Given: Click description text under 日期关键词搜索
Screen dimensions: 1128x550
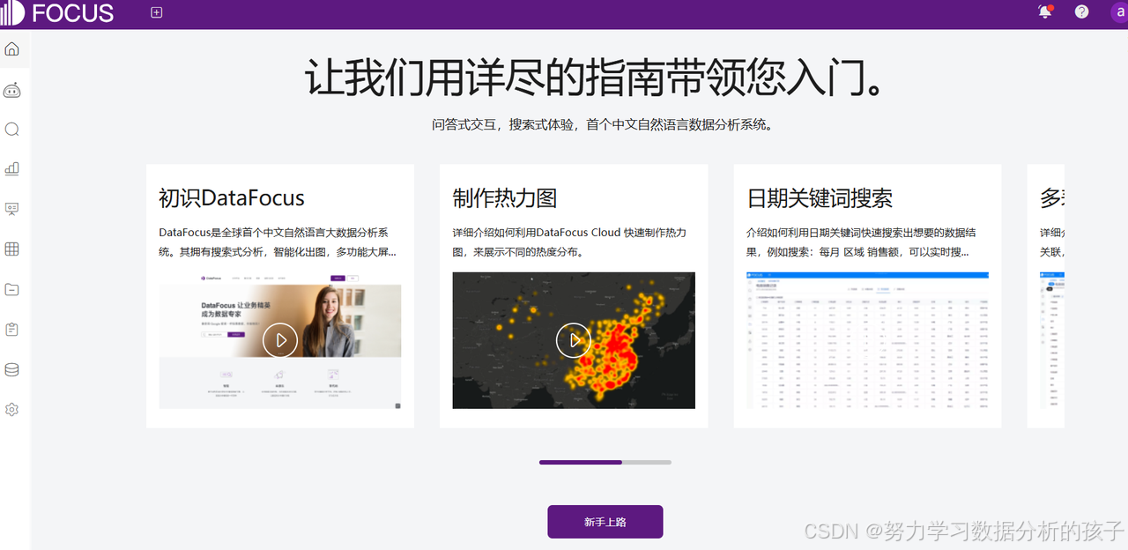Looking at the screenshot, I should (861, 242).
